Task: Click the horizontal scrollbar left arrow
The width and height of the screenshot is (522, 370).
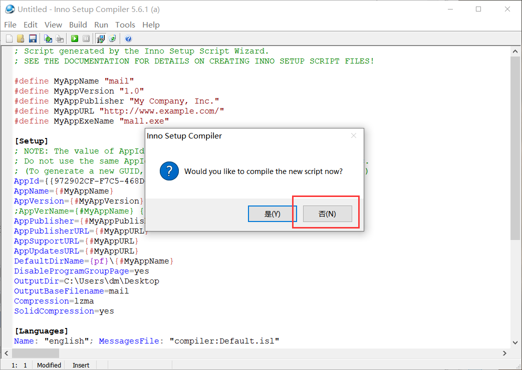Action: click(7, 353)
